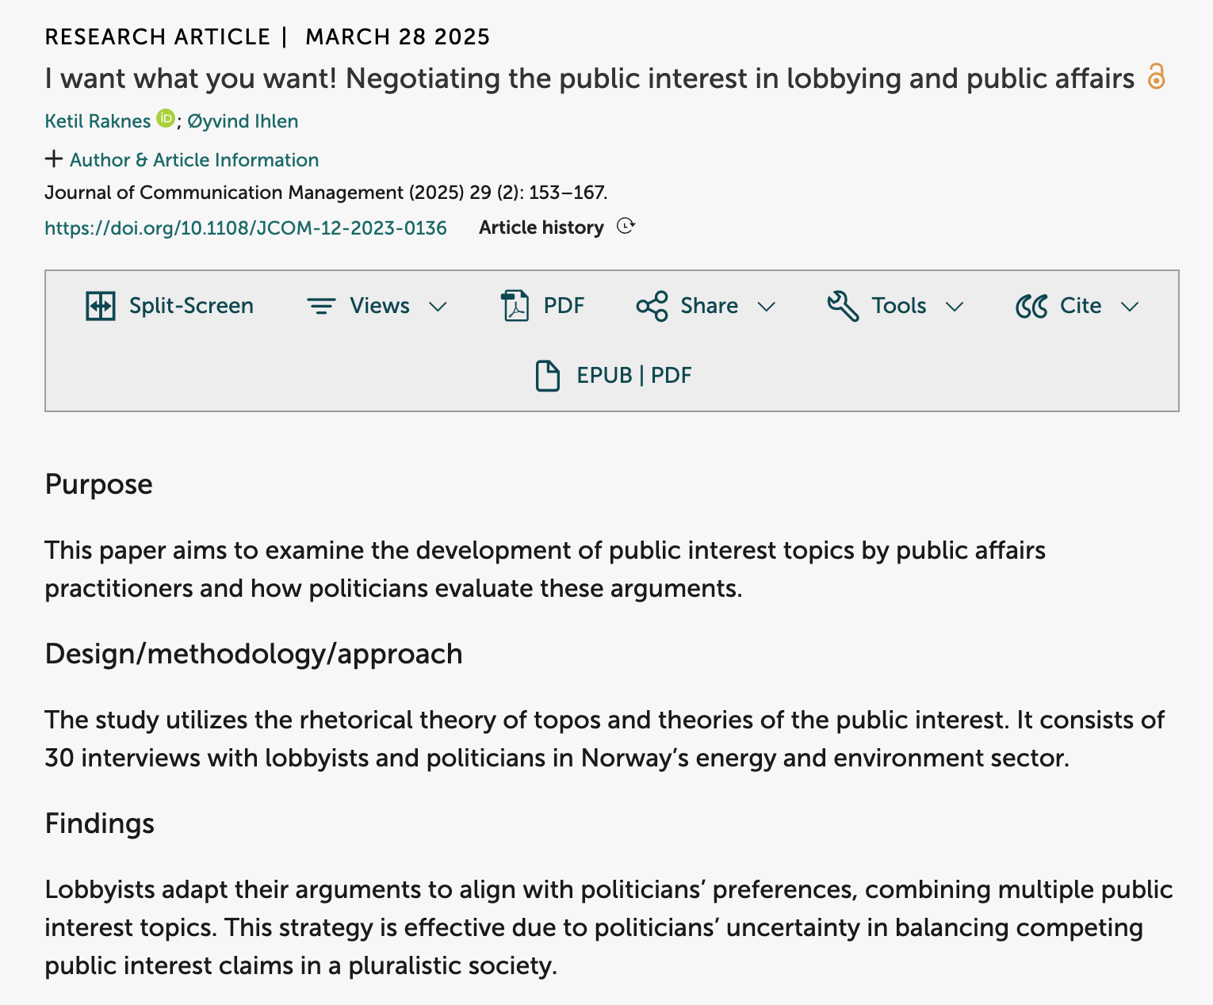Open author Ketil Raknes link
This screenshot has height=1005, width=1213.
(x=98, y=121)
